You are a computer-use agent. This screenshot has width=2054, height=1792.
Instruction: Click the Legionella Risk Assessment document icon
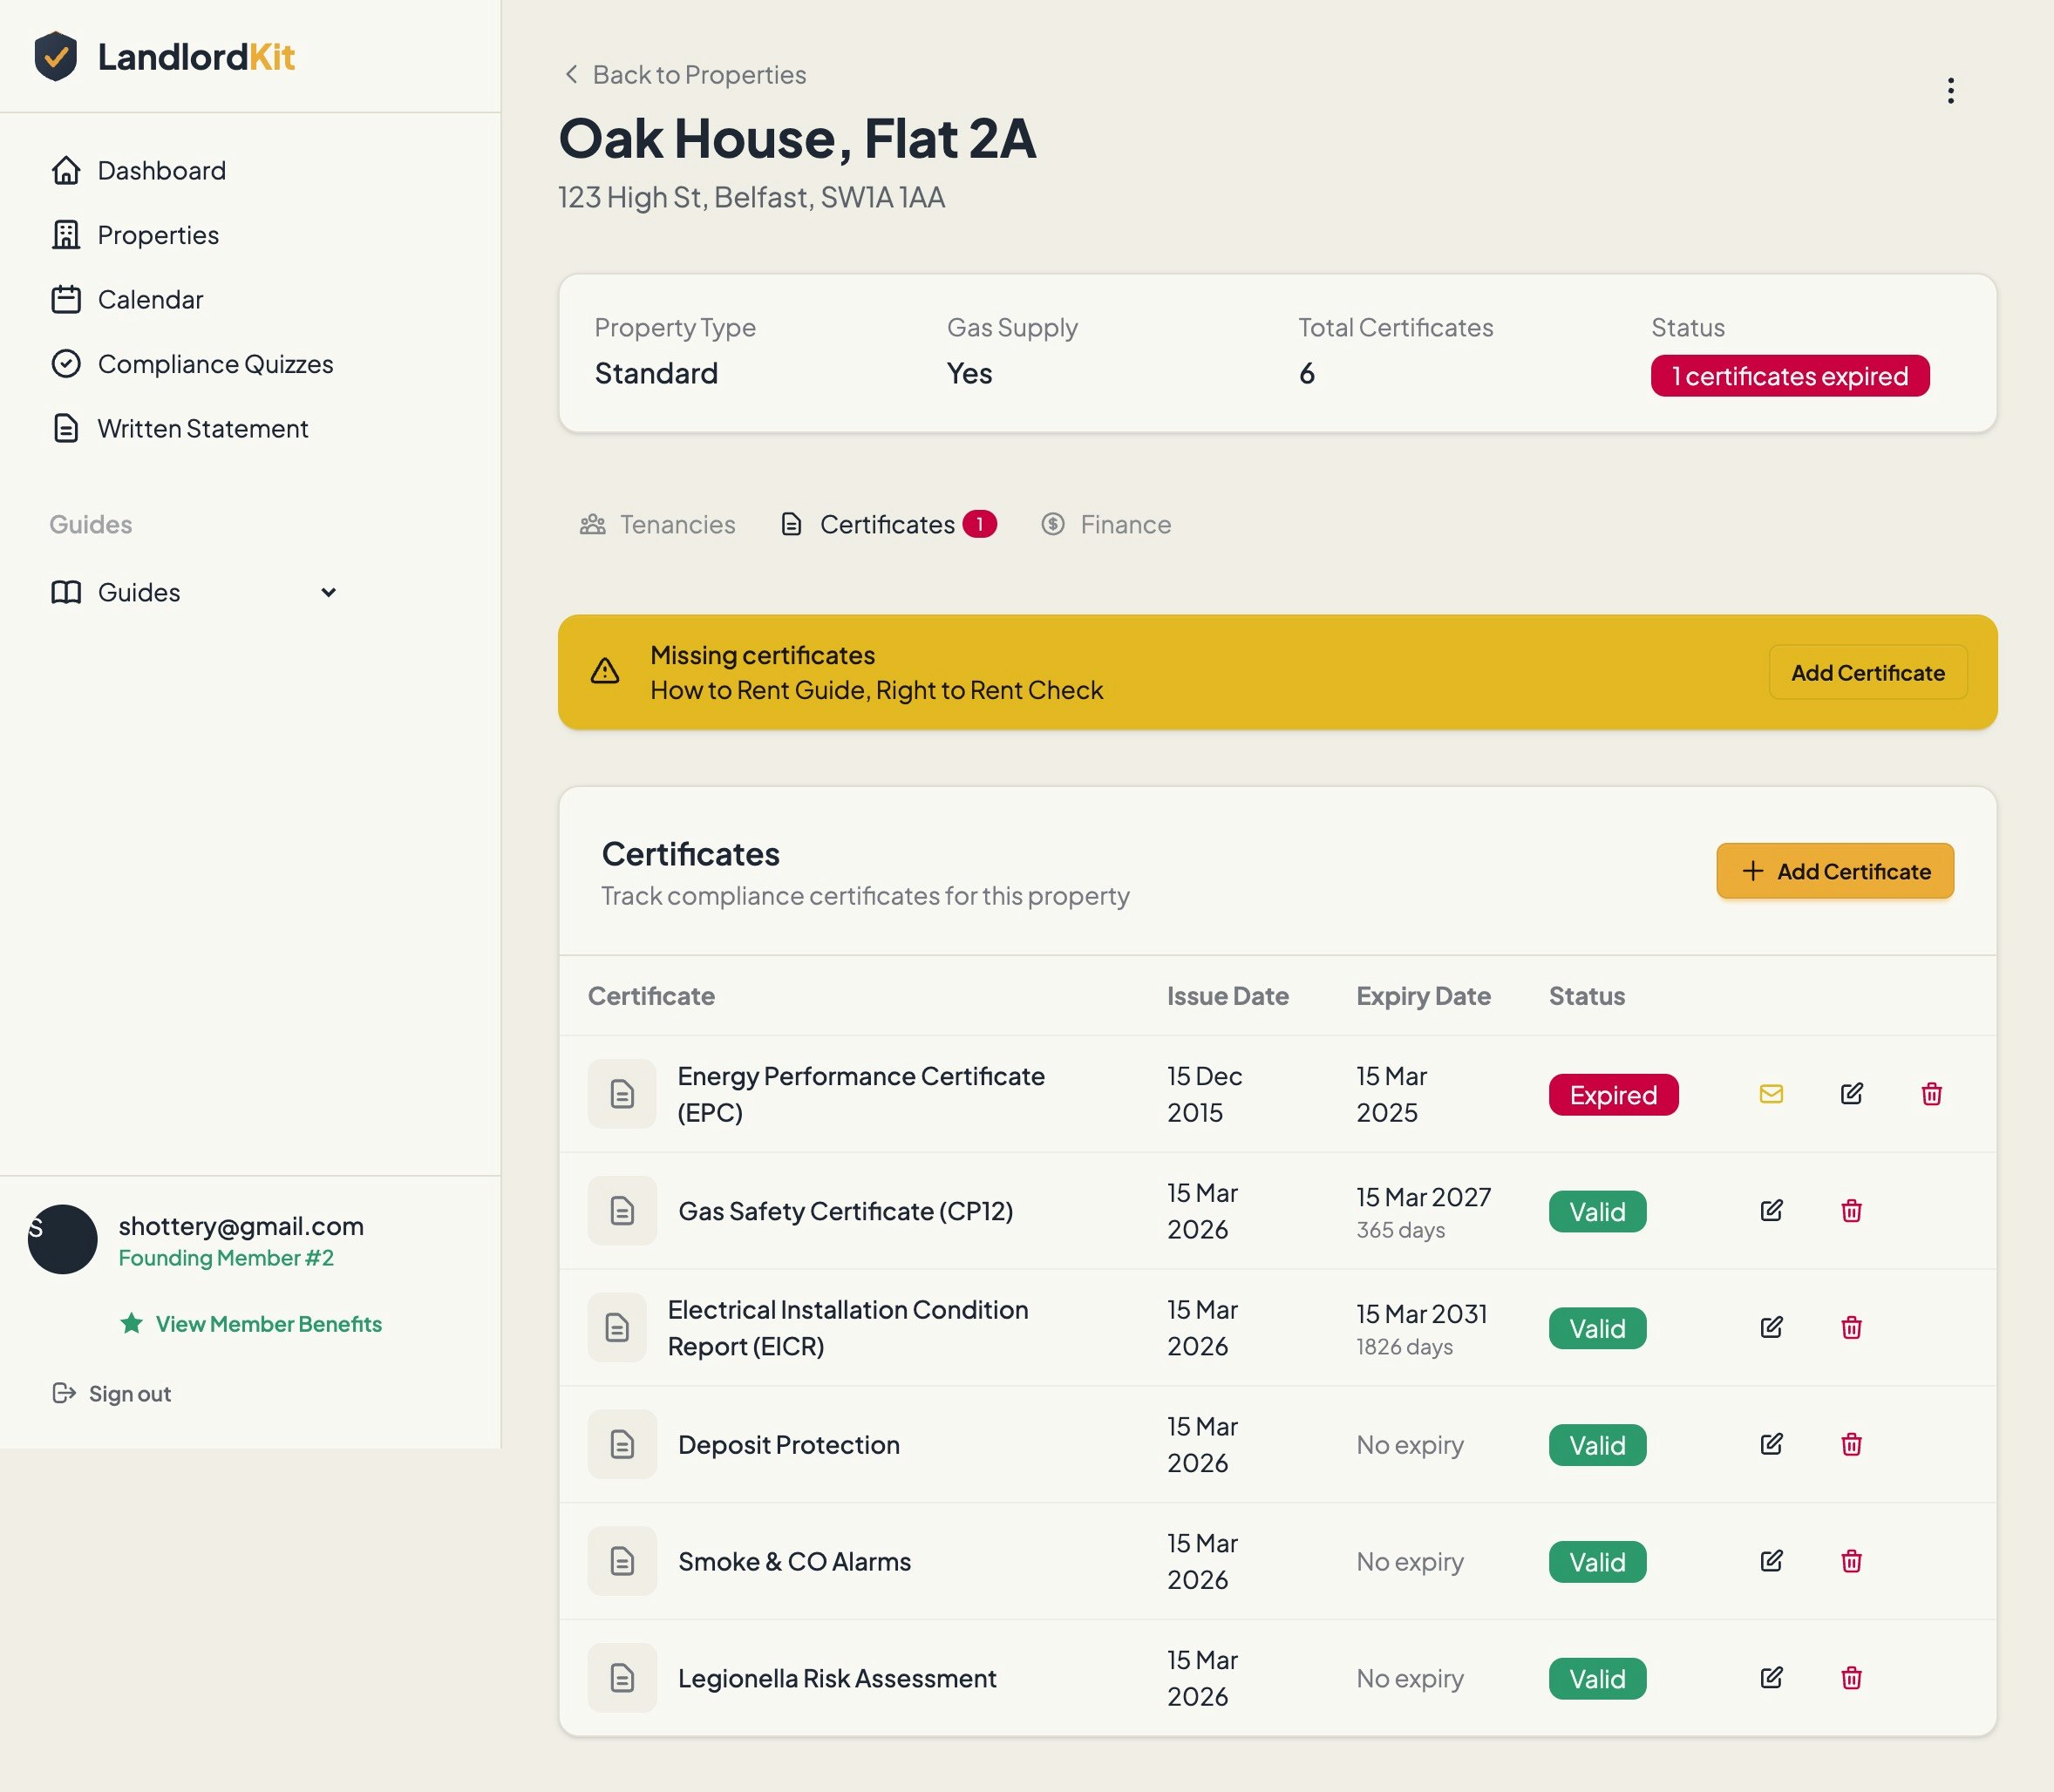[622, 1678]
